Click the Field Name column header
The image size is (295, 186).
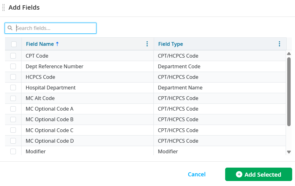[x=40, y=44]
